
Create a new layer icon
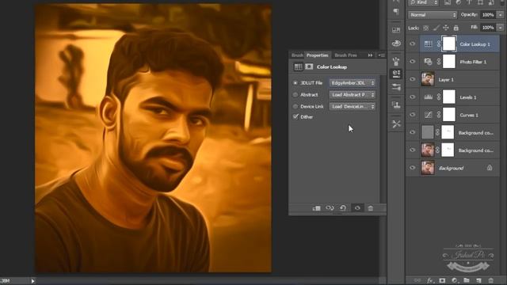click(x=478, y=280)
